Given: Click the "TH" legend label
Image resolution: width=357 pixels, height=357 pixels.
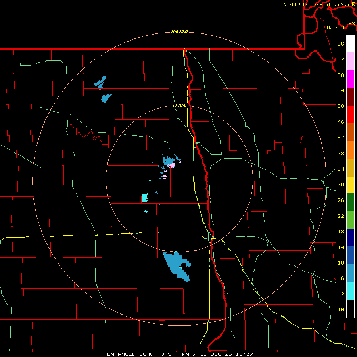Looking at the screenshot, I should coord(341,310).
